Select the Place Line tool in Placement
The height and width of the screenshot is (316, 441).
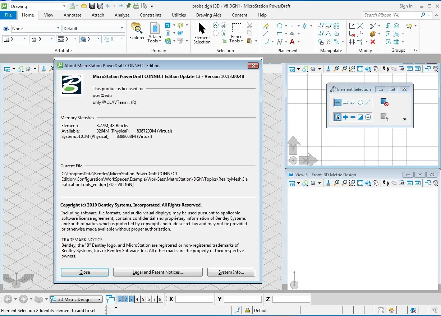[266, 34]
